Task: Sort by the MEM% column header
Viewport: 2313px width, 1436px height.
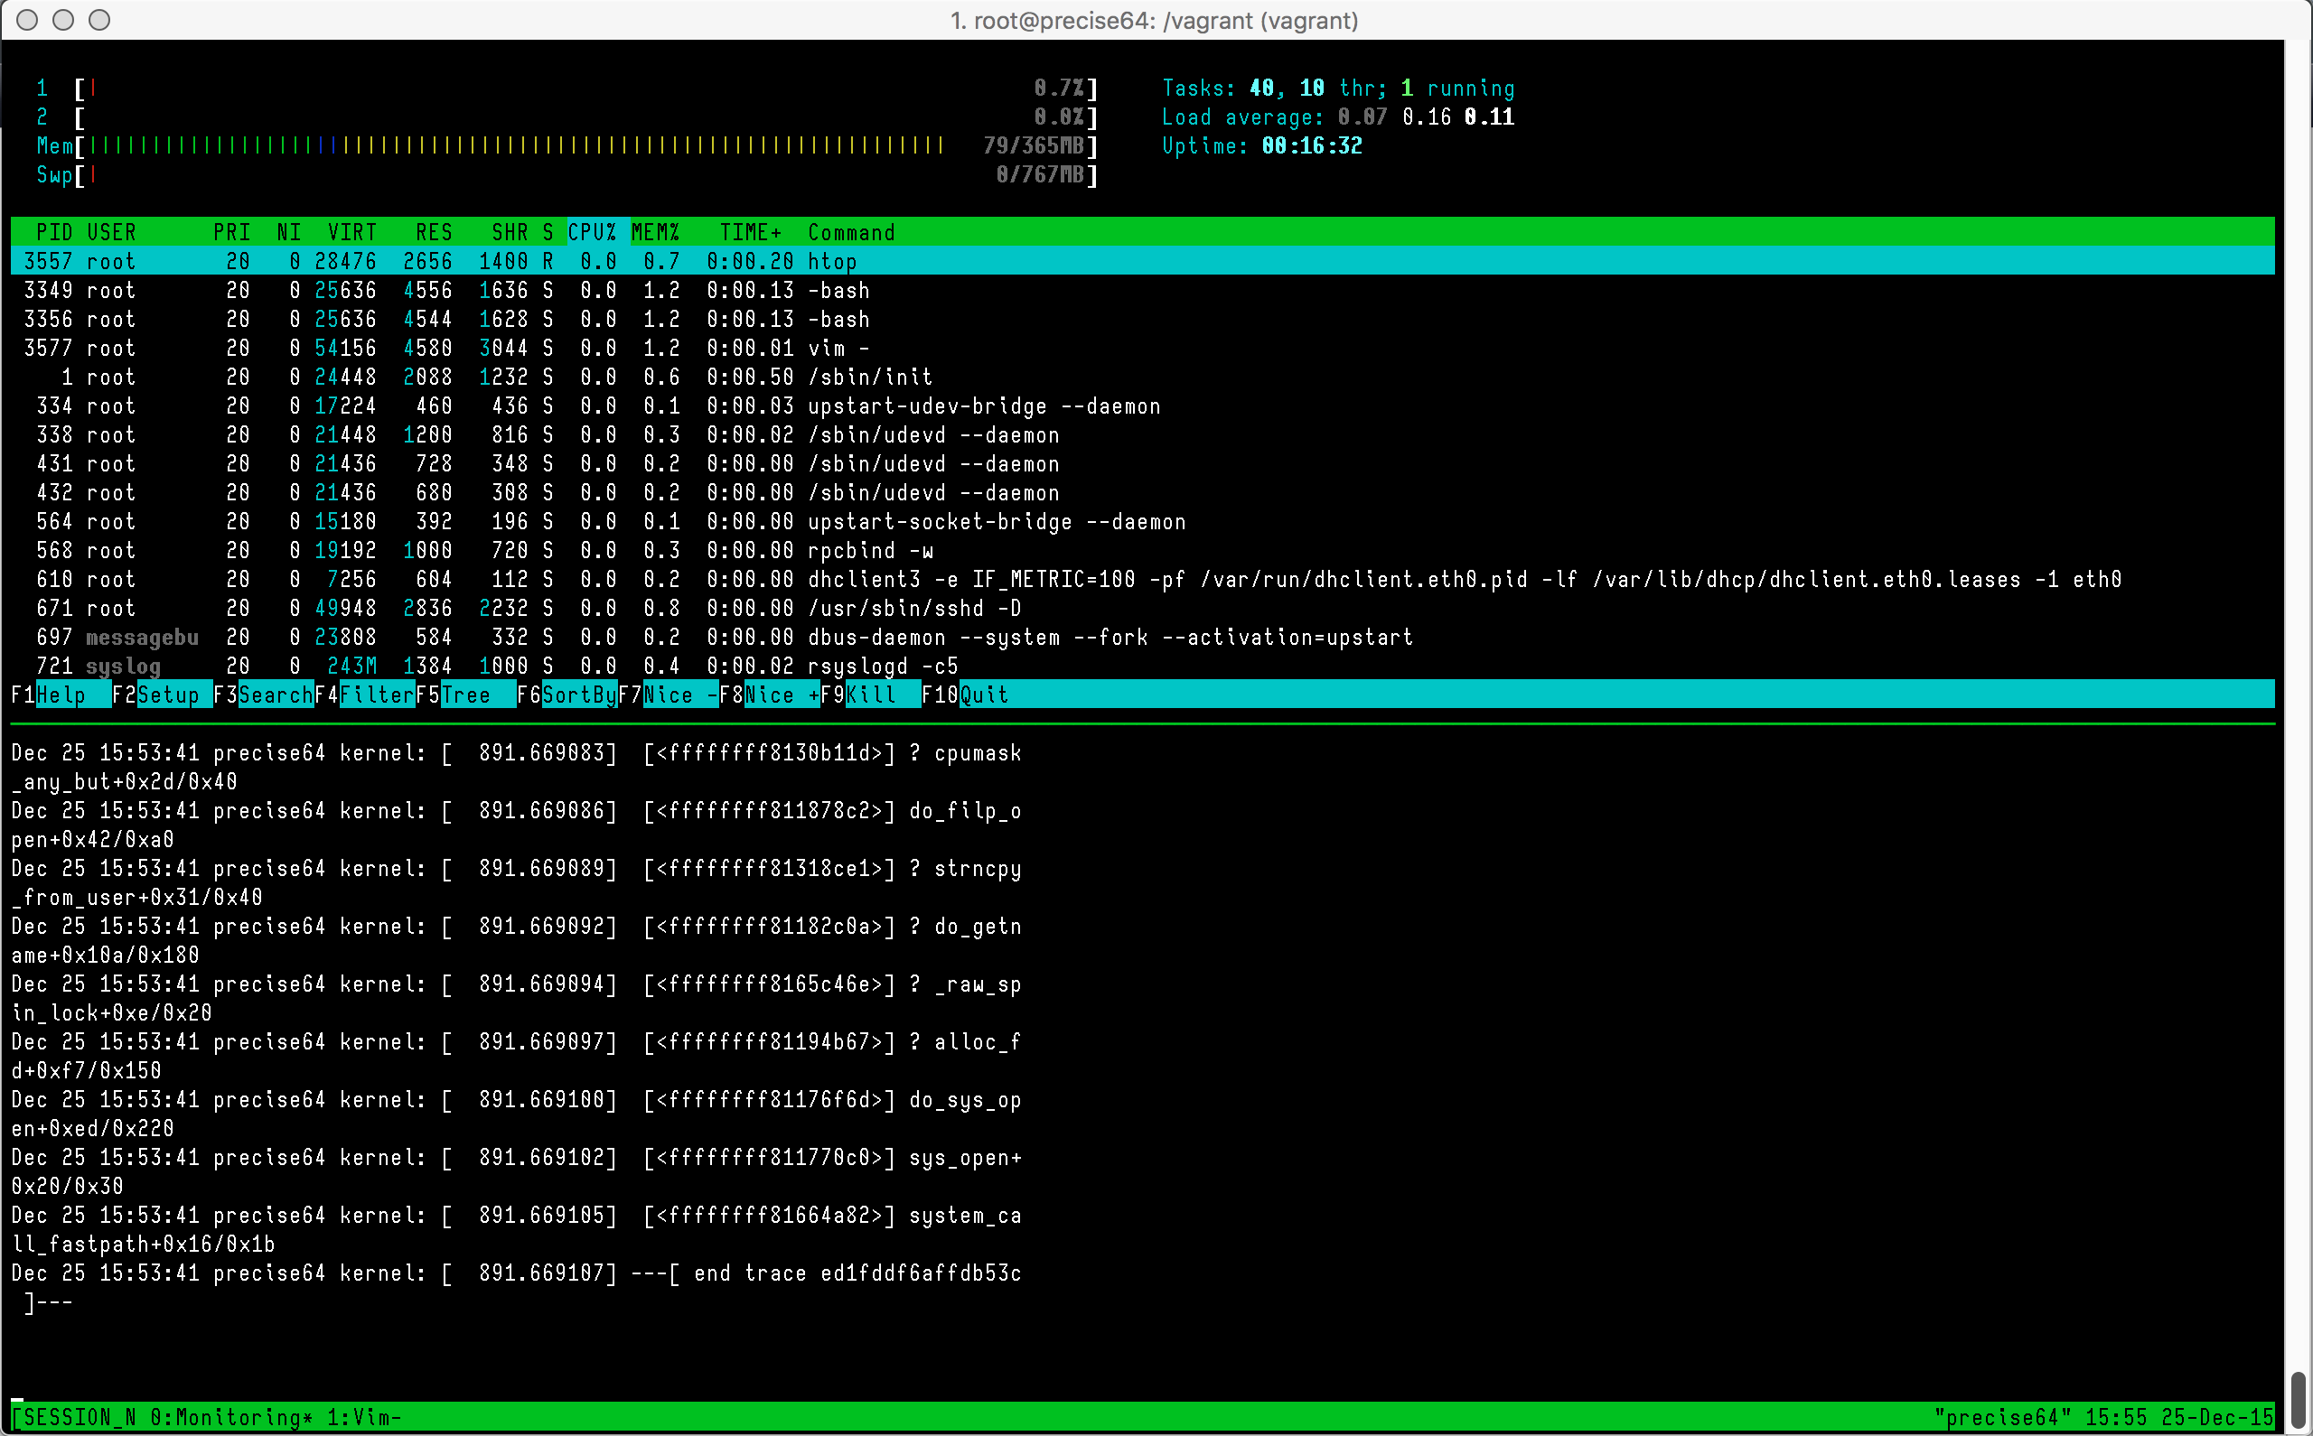Action: [x=655, y=233]
